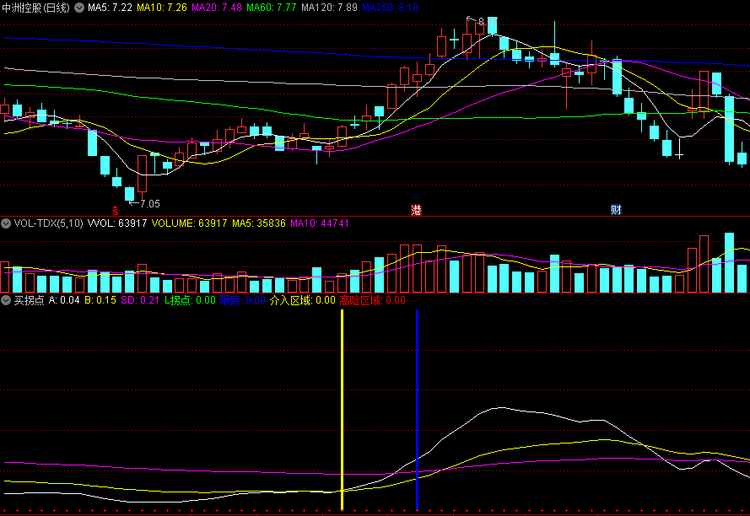Click the SD: 0.21 value
The width and height of the screenshot is (750, 516).
[140, 300]
